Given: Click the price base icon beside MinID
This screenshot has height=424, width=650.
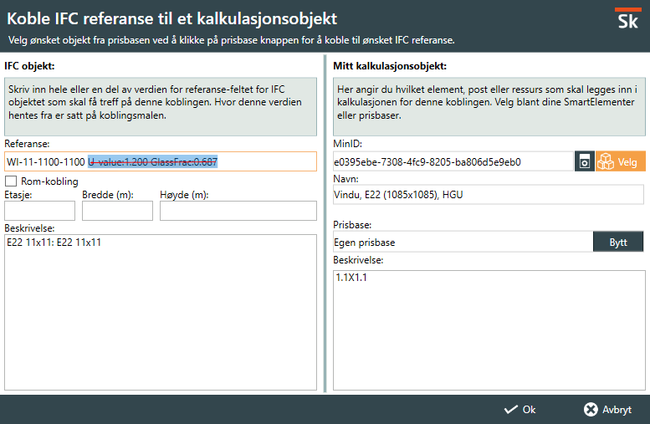Looking at the screenshot, I should click(584, 161).
